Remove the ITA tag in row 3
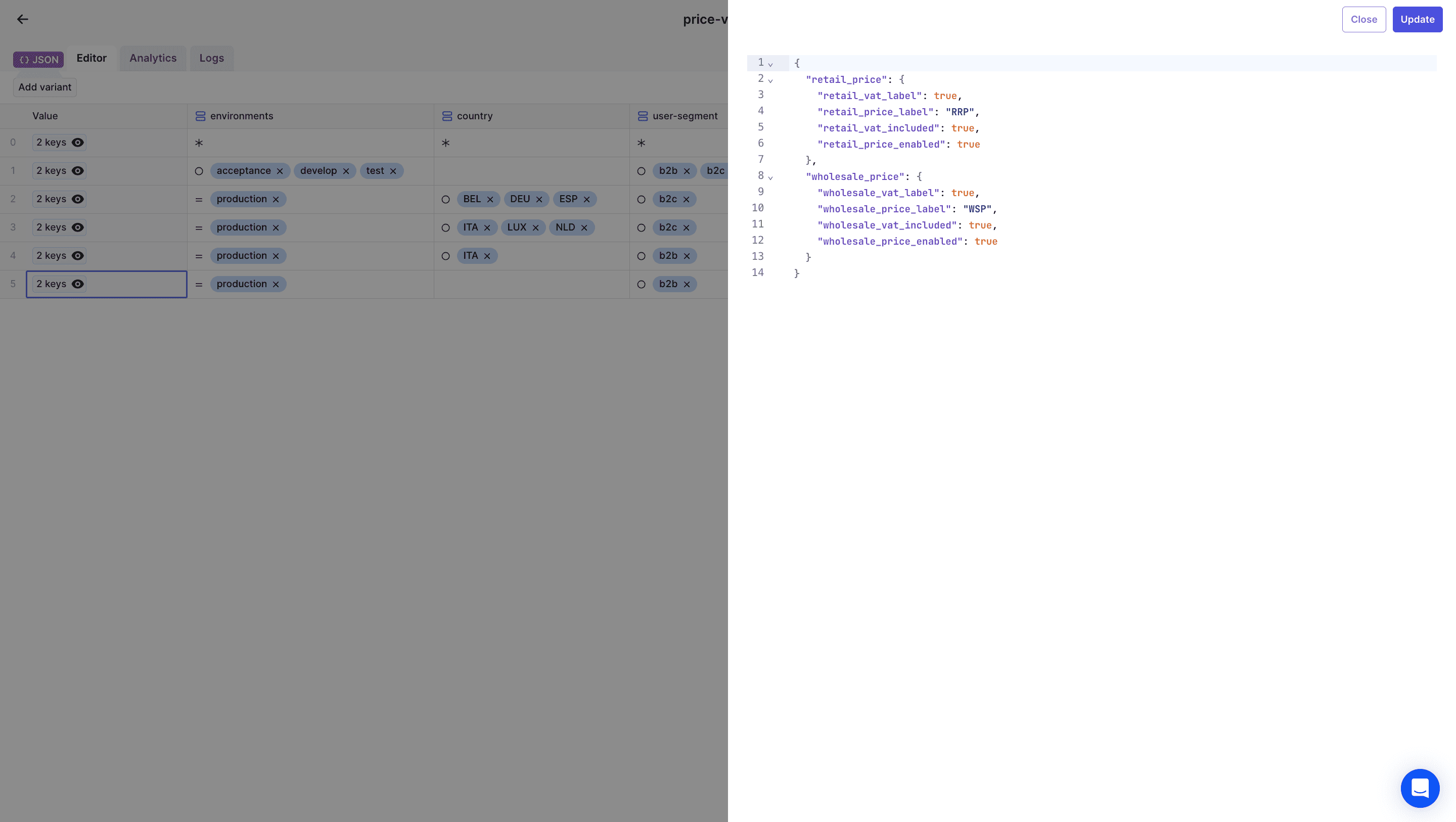Screen dimensions: 1456x822 coord(487,228)
